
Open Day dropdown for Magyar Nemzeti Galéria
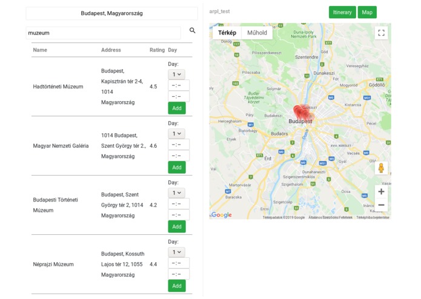(176, 134)
